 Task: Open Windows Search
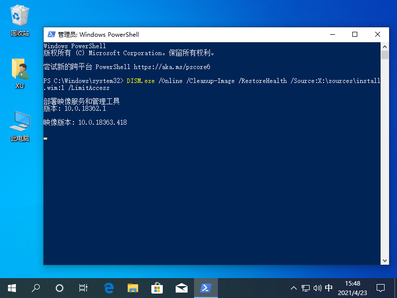click(35, 288)
